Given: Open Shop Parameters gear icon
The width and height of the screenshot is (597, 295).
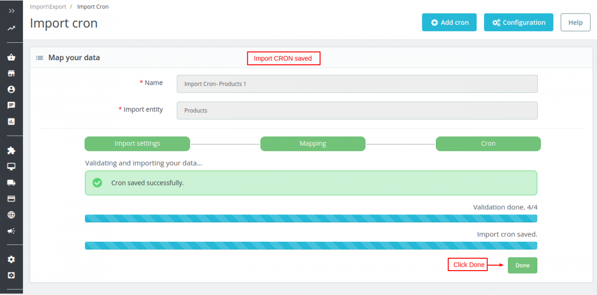Looking at the screenshot, I should [x=11, y=259].
